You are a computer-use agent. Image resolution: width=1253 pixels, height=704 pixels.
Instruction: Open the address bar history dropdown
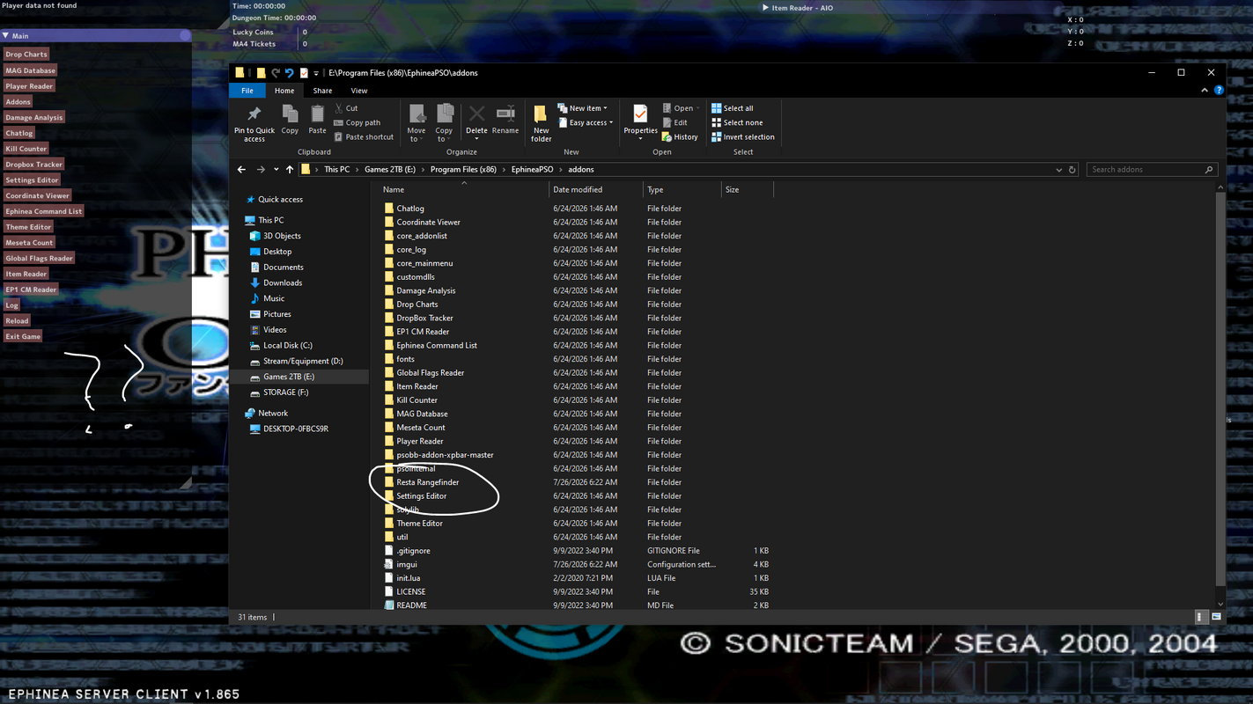pyautogui.click(x=1058, y=170)
